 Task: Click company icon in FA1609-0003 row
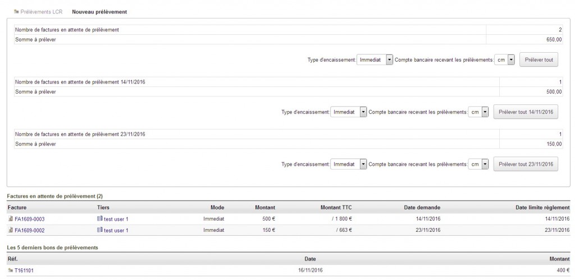pos(100,219)
